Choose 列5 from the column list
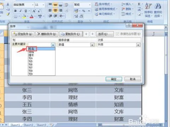The width and height of the screenshot is (170, 127). tap(41, 61)
